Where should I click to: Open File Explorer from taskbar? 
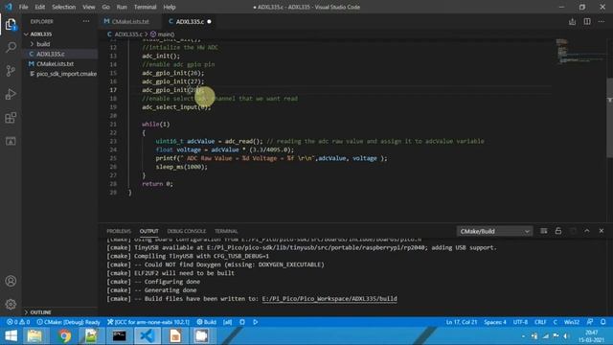tap(34, 336)
